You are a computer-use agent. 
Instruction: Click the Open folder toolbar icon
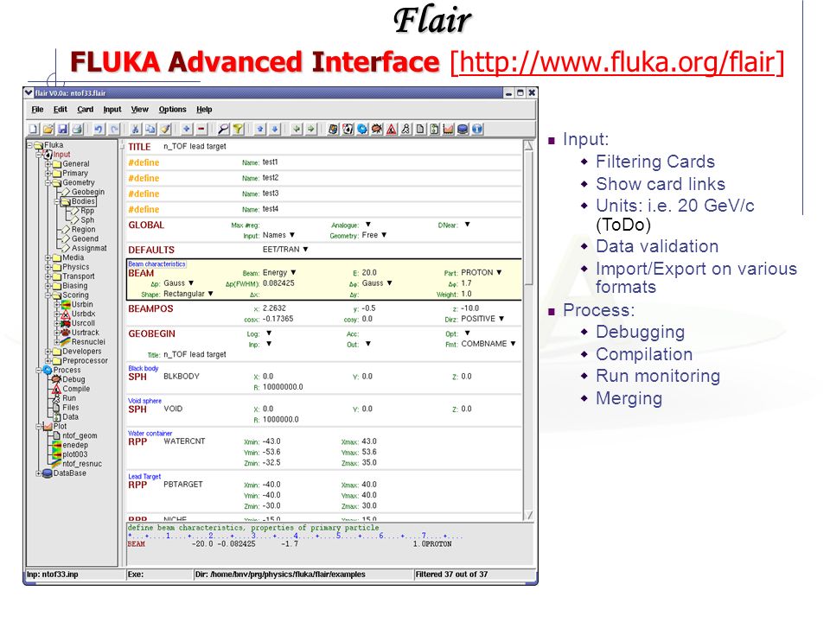48,129
